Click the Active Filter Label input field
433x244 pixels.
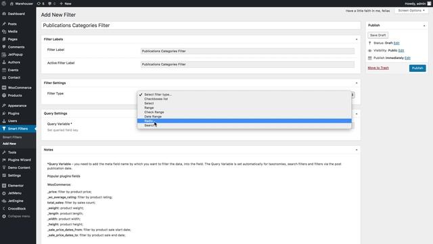pos(248,64)
